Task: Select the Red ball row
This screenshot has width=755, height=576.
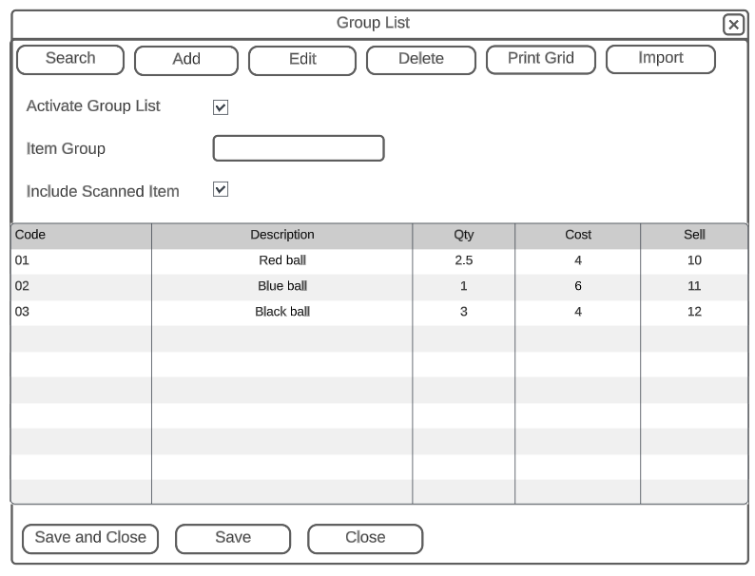Action: (282, 260)
